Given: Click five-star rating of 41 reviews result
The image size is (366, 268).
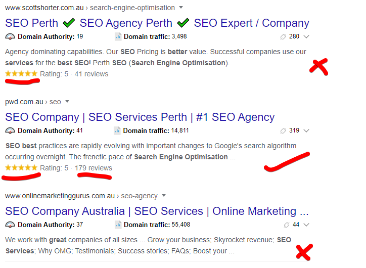Looking at the screenshot, I should (21, 74).
